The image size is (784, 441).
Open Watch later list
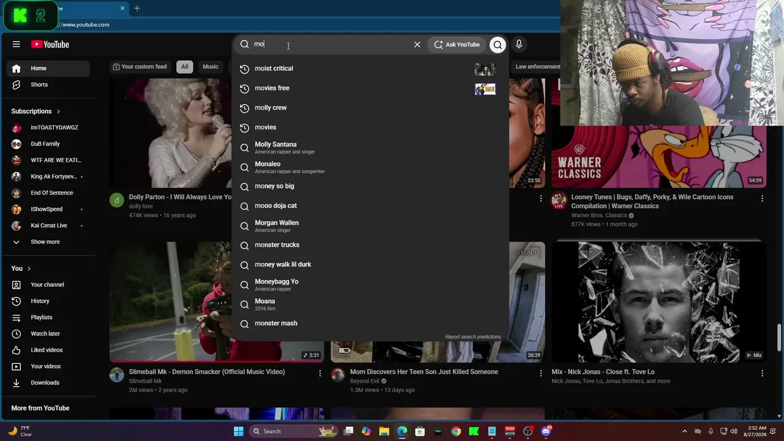click(48, 334)
